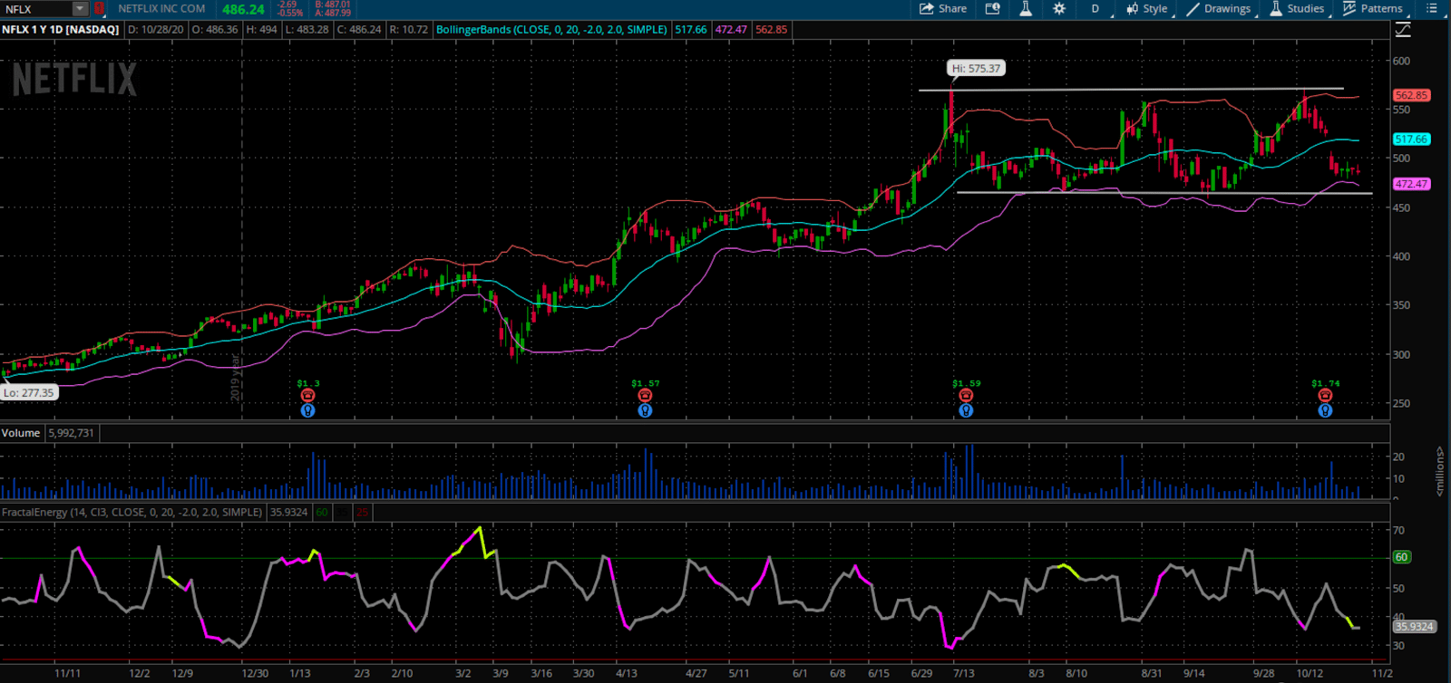
Task: Click the magenta 472.47 price axis label
Action: click(1411, 184)
